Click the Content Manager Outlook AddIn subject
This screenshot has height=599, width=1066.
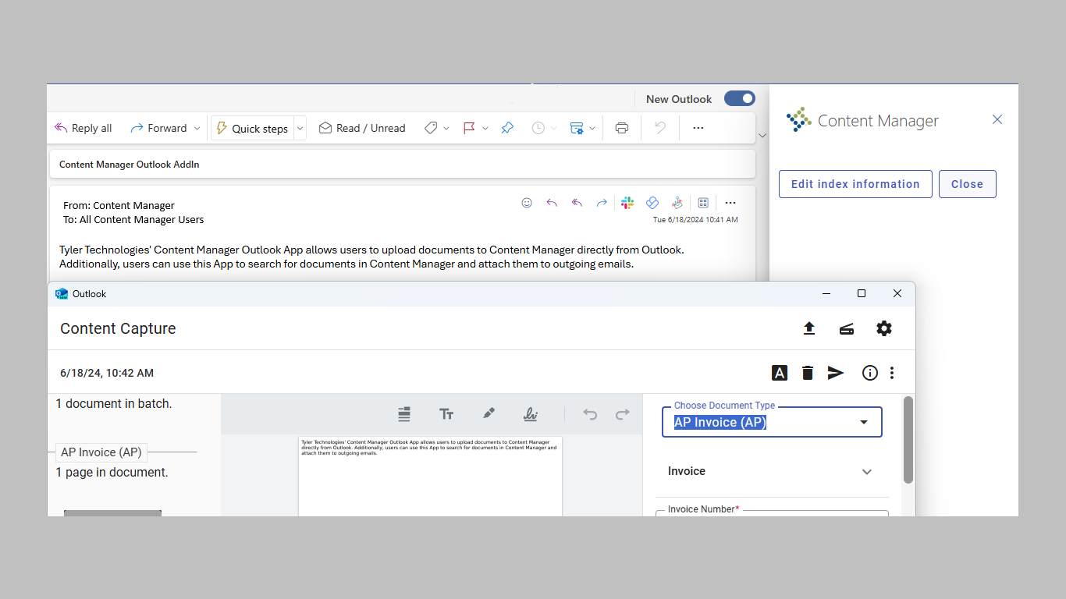pyautogui.click(x=130, y=165)
